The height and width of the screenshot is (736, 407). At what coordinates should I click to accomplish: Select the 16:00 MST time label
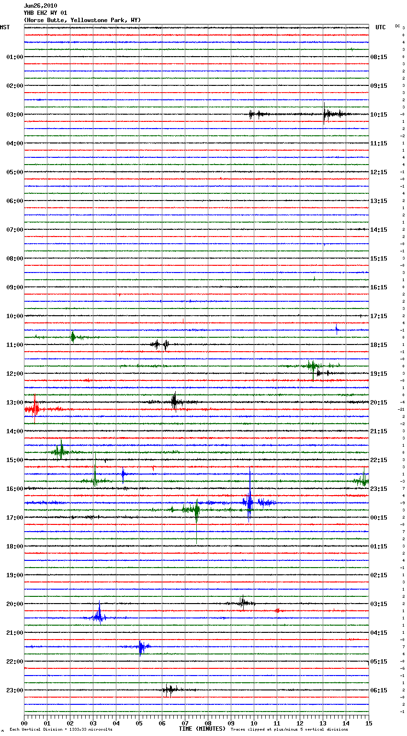point(15,489)
